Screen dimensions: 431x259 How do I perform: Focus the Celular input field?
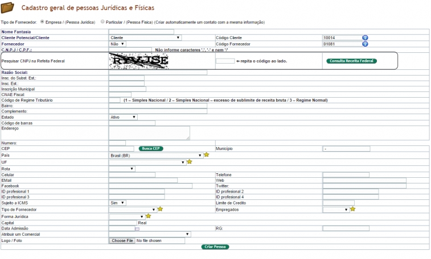point(132,175)
